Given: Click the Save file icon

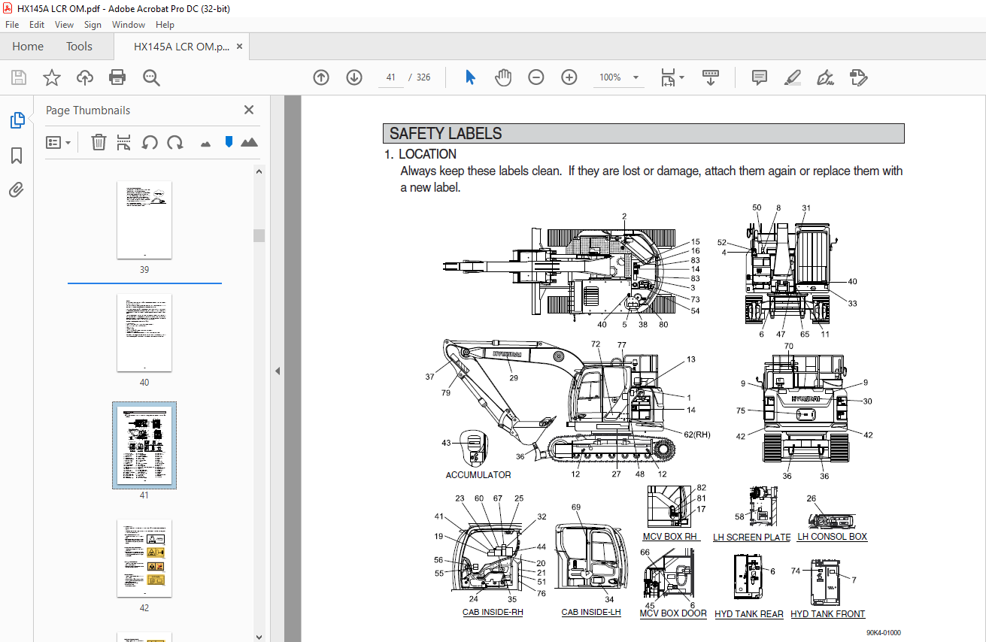Looking at the screenshot, I should pos(19,77).
